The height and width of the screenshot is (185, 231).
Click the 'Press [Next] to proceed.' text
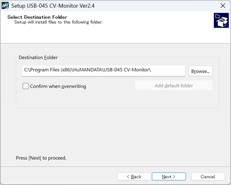click(x=41, y=158)
